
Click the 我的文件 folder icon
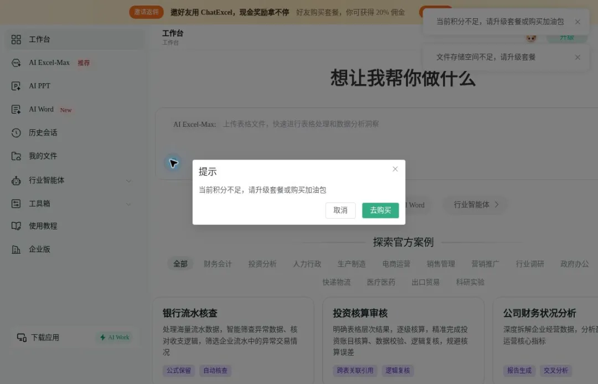coord(16,156)
